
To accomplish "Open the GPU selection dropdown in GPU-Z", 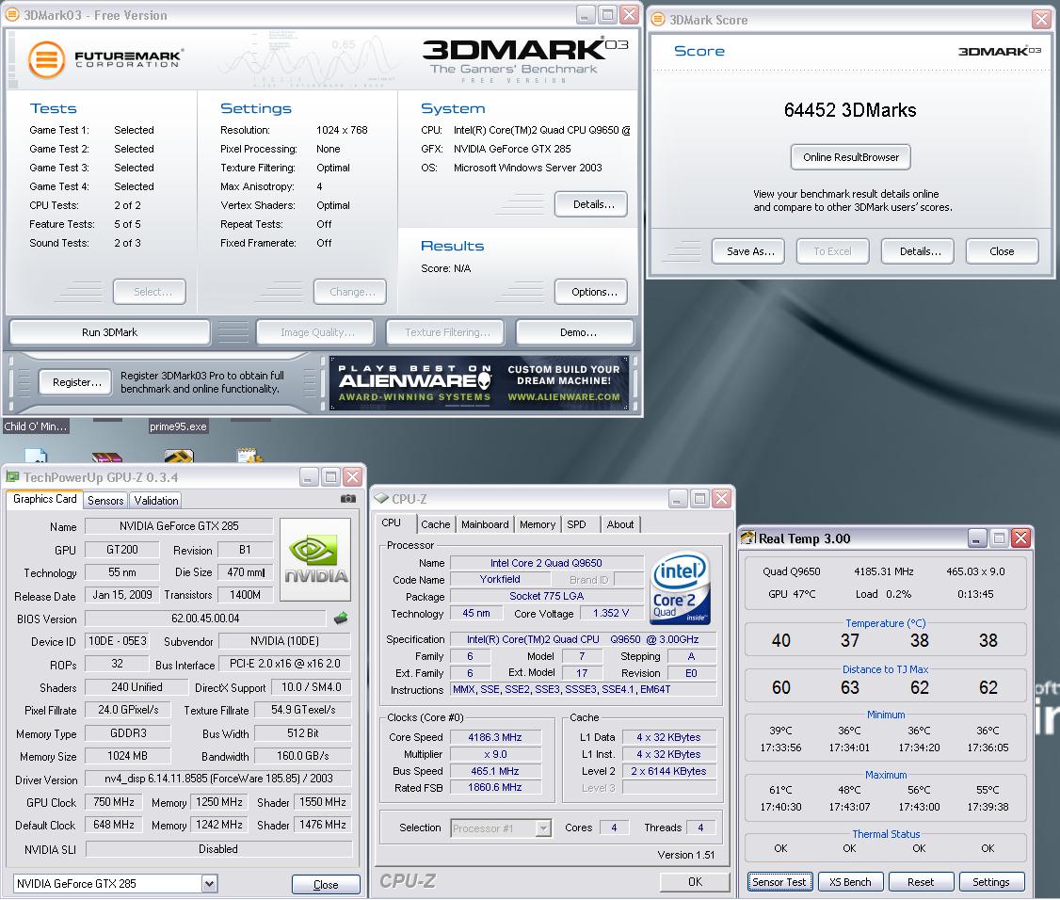I will [x=209, y=884].
